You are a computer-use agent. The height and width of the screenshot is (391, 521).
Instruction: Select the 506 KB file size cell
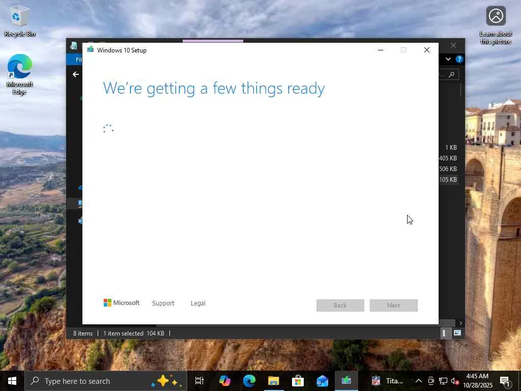pyautogui.click(x=448, y=169)
